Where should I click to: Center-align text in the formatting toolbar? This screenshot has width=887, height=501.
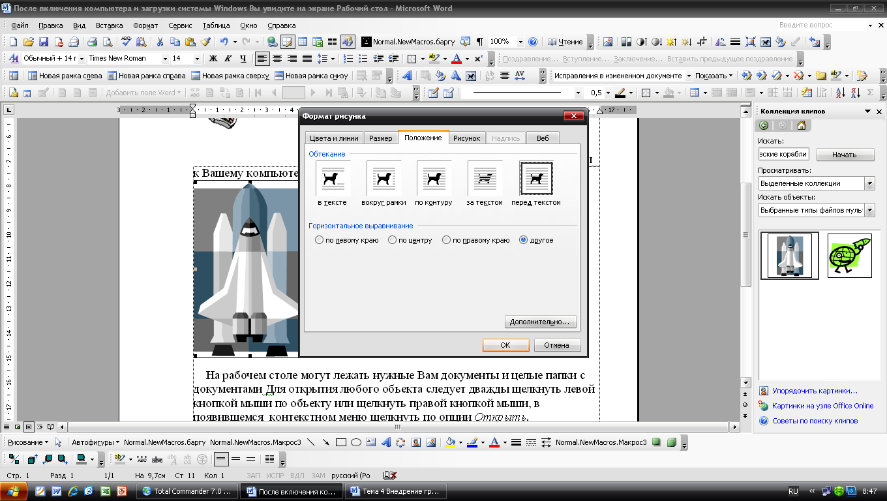(x=277, y=59)
